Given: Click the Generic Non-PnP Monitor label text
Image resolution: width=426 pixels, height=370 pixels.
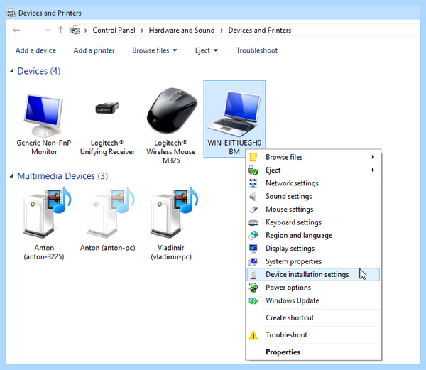Looking at the screenshot, I should click(x=44, y=147).
